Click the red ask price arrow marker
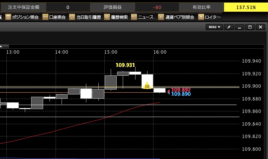This screenshot has width=268, height=159. point(169,91)
